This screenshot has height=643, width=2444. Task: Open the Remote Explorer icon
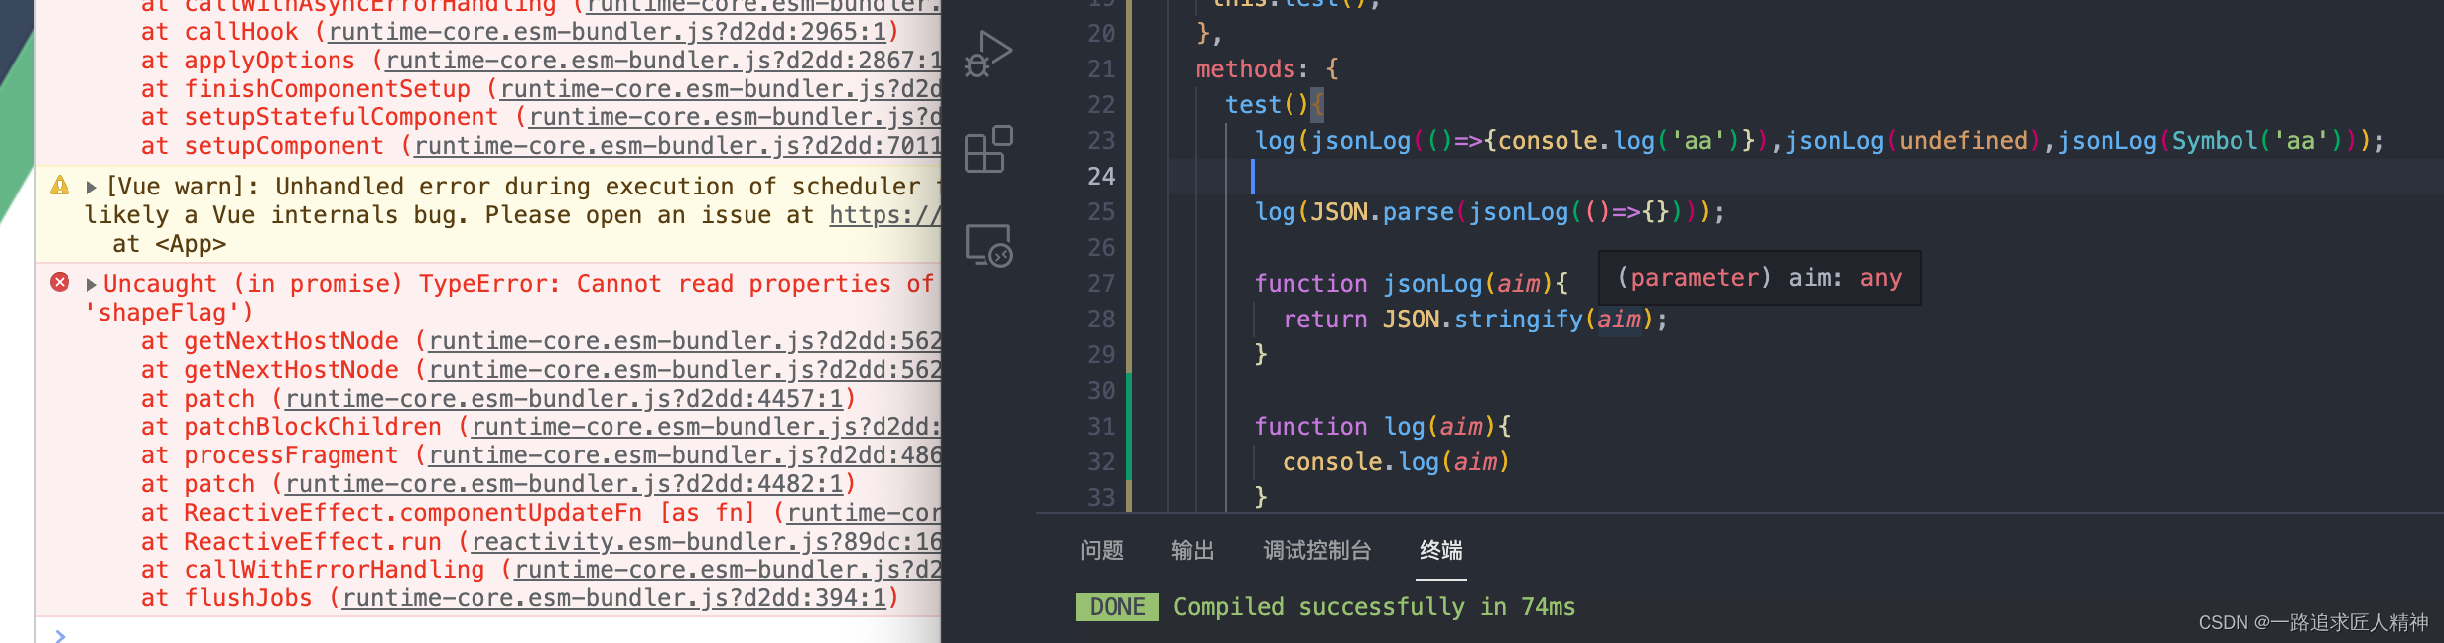988,245
